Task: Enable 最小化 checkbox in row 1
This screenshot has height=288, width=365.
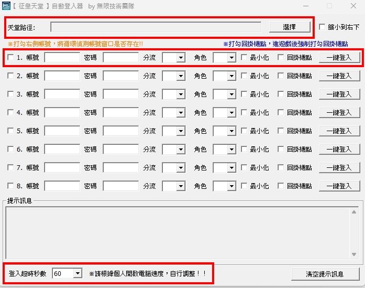Action: [x=244, y=57]
